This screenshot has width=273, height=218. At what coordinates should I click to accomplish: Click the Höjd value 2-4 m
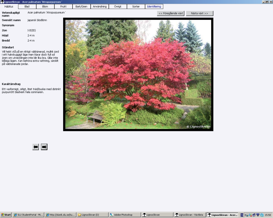click(31, 35)
